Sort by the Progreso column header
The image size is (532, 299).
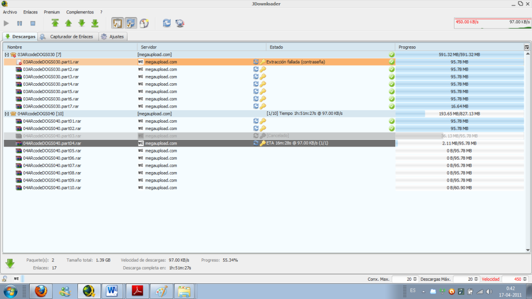tap(459, 47)
